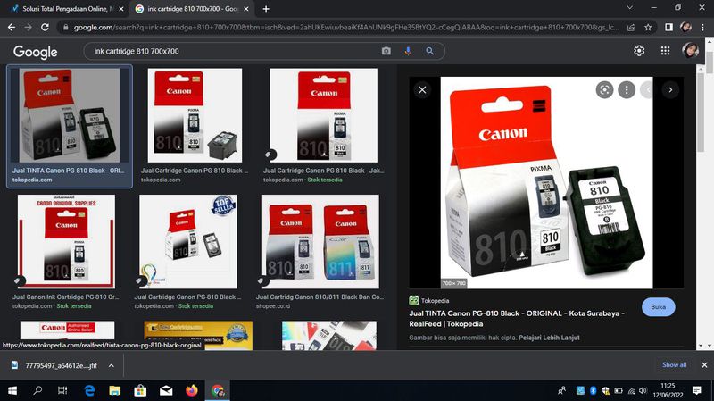The image size is (714, 401).
Task: Open volume control in system tray
Action: point(643,390)
